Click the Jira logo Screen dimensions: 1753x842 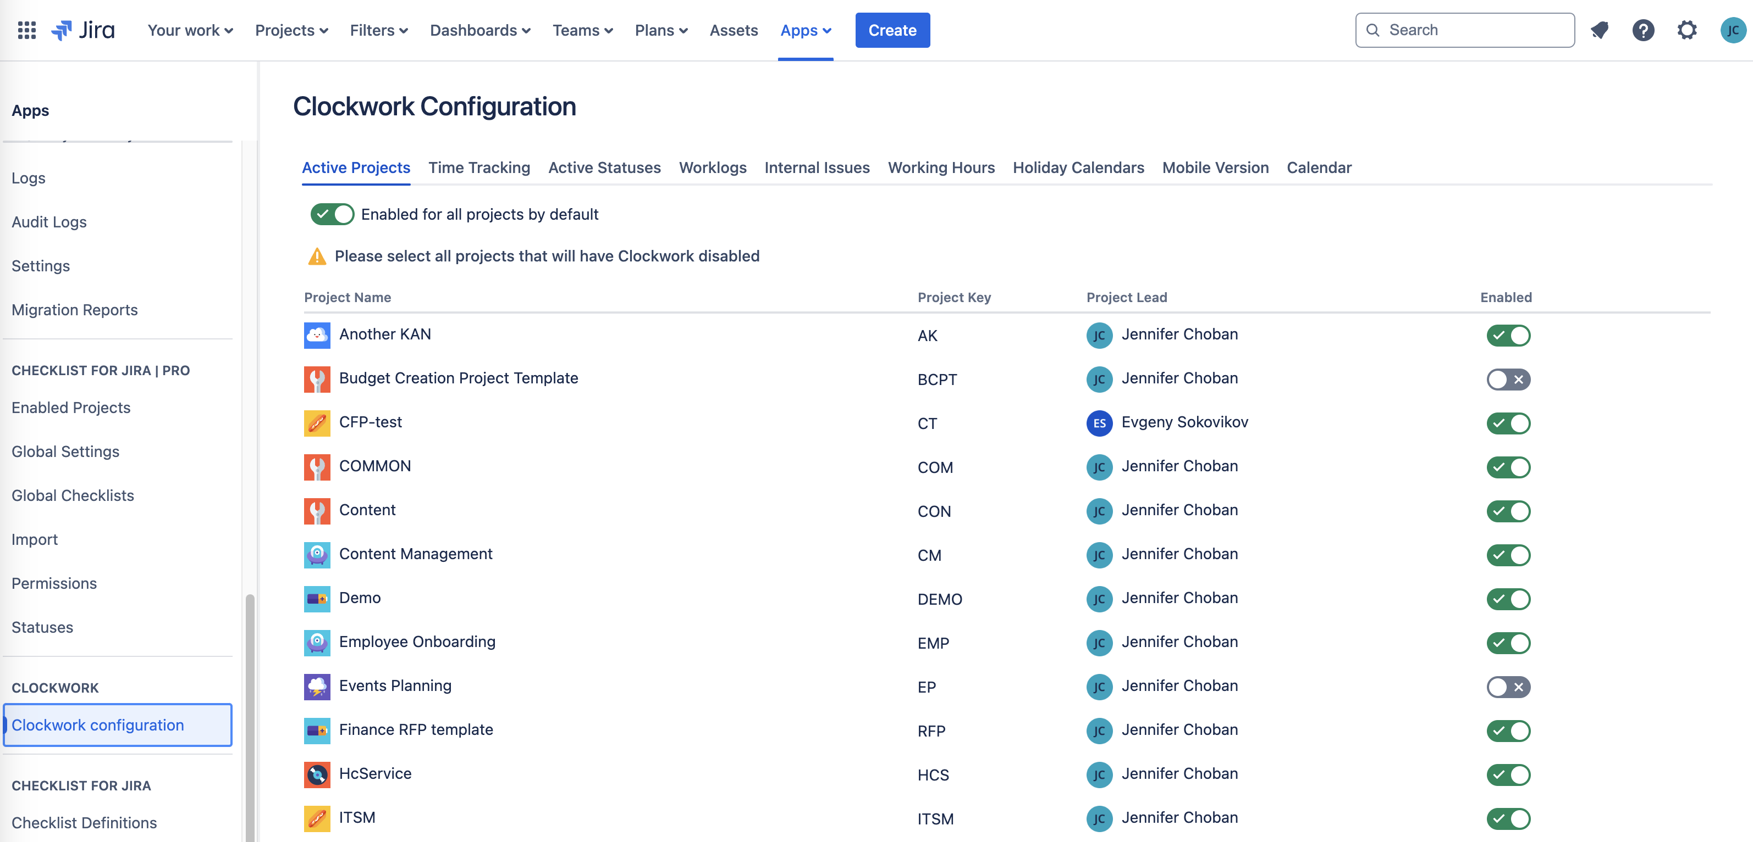pos(83,30)
